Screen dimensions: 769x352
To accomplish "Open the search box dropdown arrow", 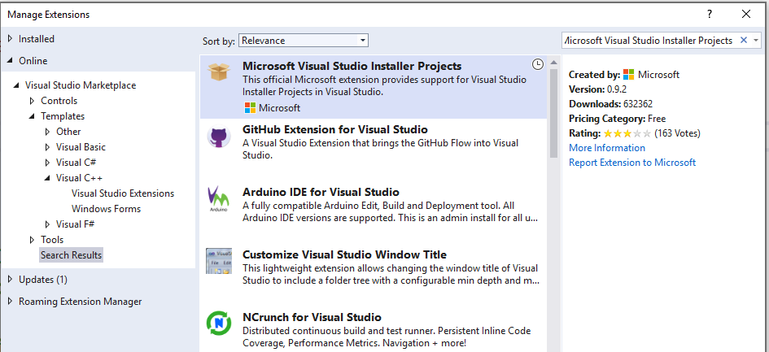I will (x=757, y=40).
